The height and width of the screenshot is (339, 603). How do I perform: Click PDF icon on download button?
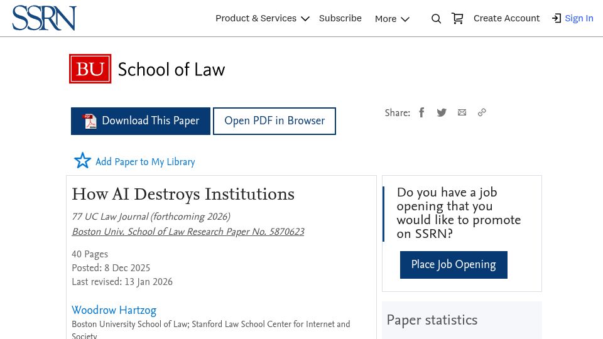(x=90, y=121)
